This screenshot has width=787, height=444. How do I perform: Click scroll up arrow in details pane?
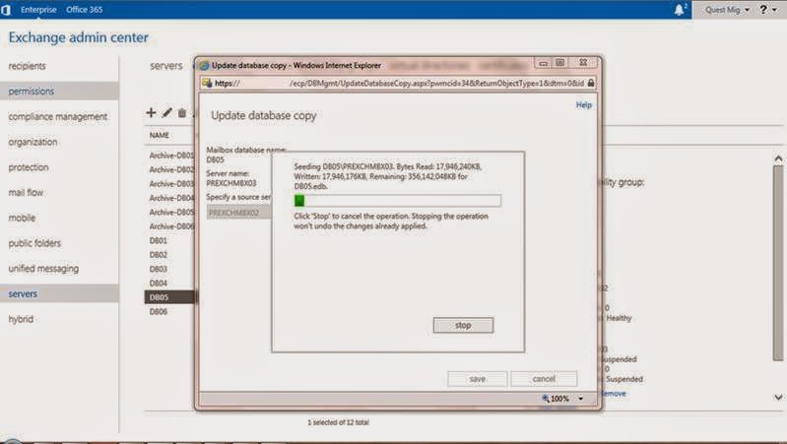point(778,159)
